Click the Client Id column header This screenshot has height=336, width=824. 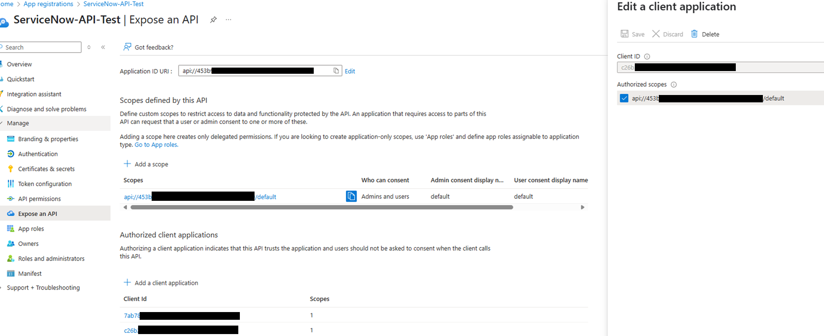135,299
